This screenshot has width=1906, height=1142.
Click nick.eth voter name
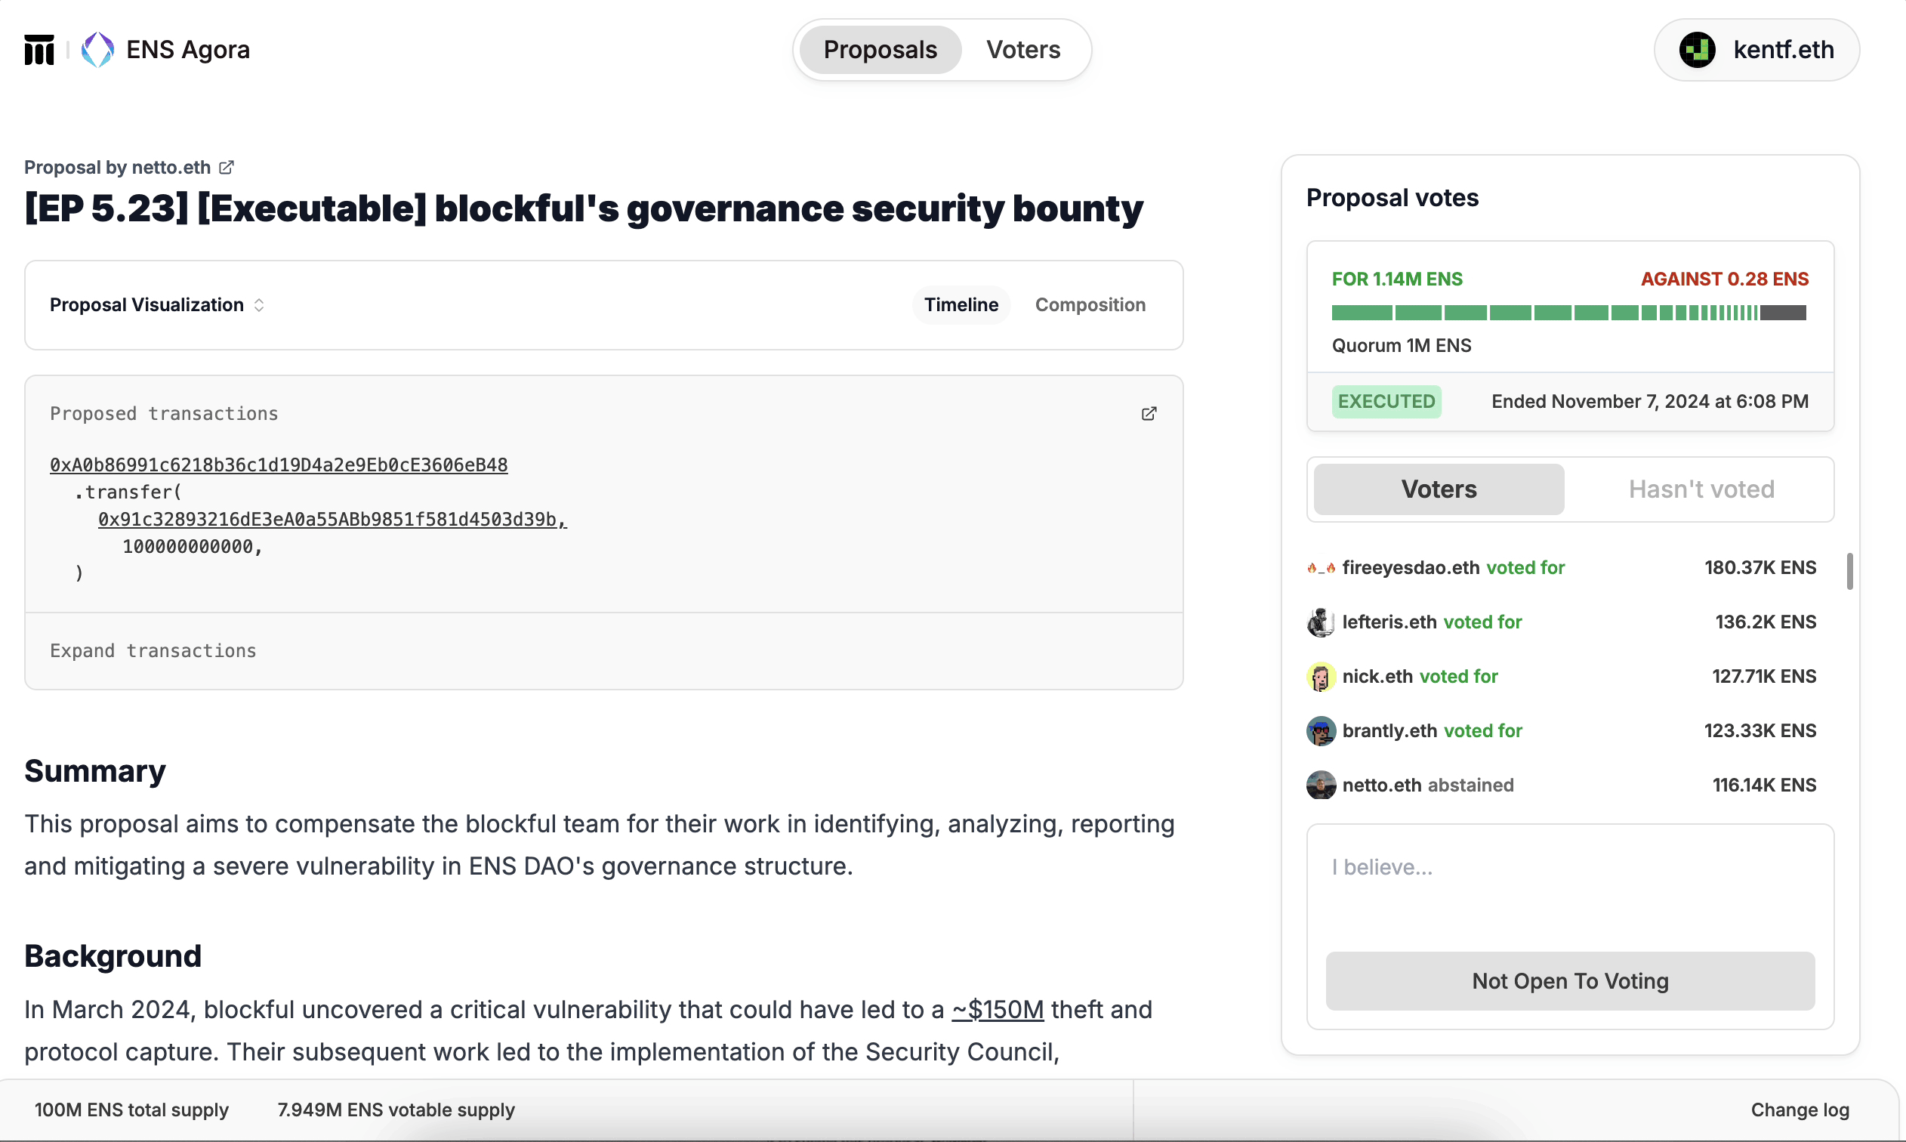(x=1377, y=677)
